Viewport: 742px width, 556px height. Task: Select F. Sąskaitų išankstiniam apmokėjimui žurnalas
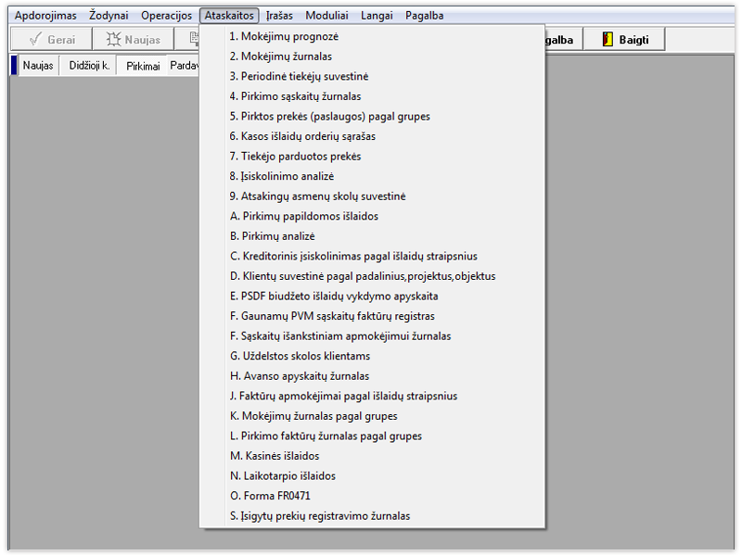[x=372, y=335]
